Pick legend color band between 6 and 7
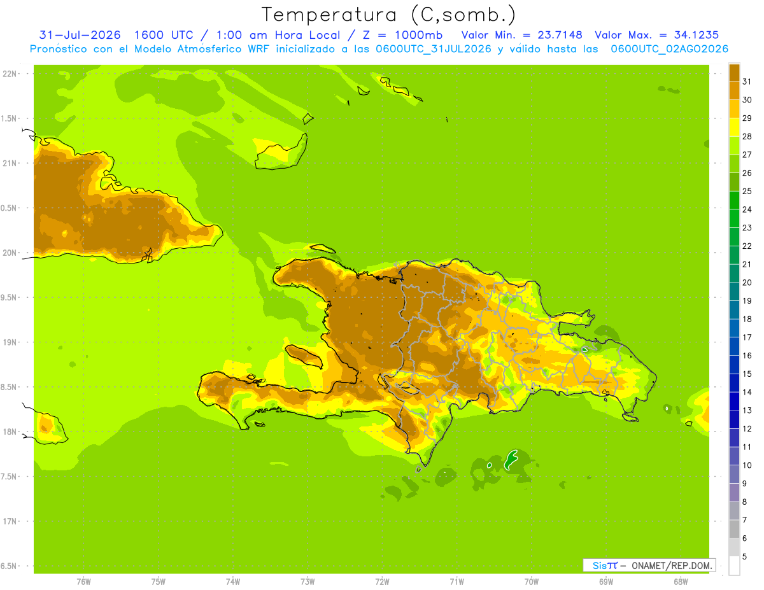Image resolution: width=764 pixels, height=590 pixels. [x=734, y=529]
